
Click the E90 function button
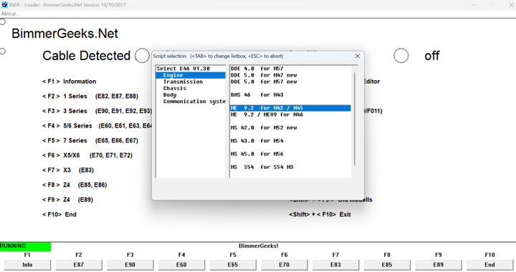coord(130,265)
